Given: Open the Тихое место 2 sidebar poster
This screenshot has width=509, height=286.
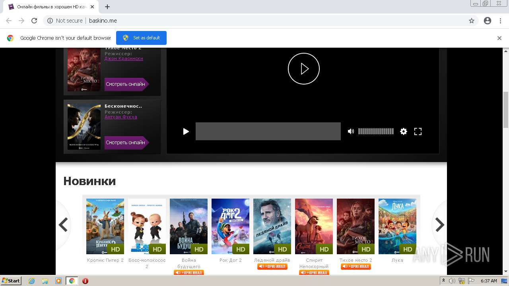Looking at the screenshot, I should coord(84,70).
